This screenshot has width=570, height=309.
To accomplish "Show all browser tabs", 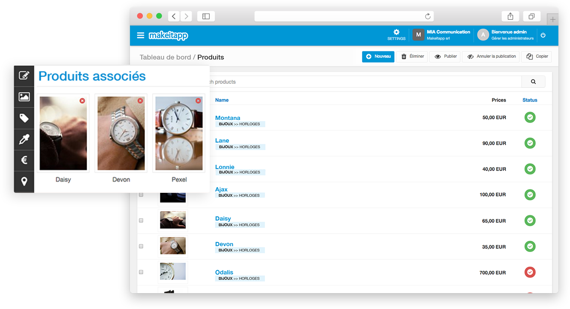I will 531,16.
